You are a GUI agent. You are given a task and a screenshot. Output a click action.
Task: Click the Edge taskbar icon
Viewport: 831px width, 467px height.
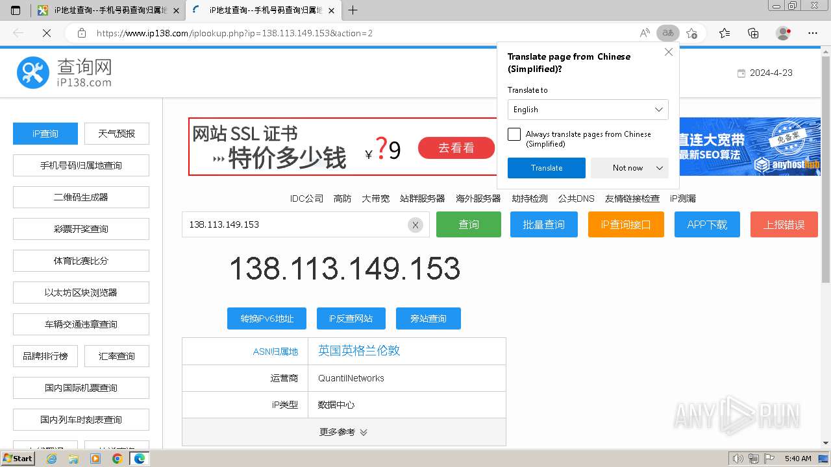coord(139,459)
